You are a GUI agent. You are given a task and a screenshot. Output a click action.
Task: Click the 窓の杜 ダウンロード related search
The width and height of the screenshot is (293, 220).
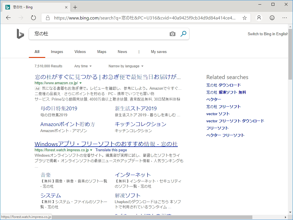coord(223,85)
